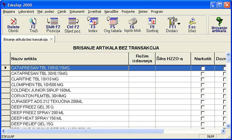Click row selector beside CLARITINE TBL row
The image size is (232, 140).
[x=6, y=79]
